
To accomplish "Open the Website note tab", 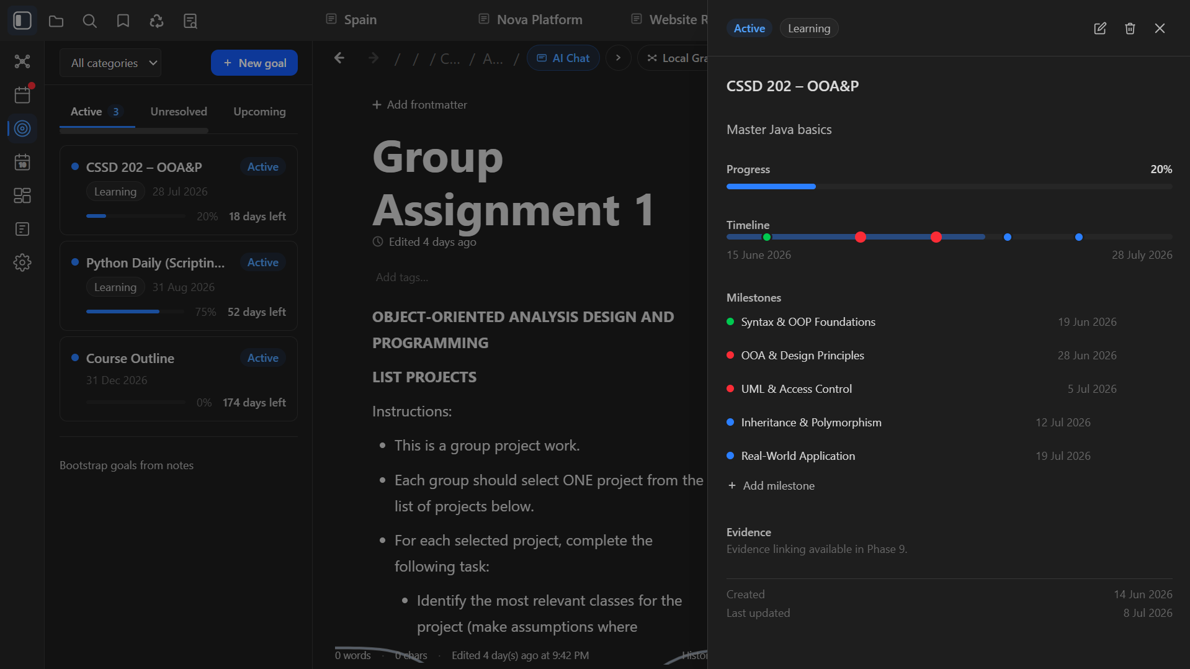I will coord(669,20).
